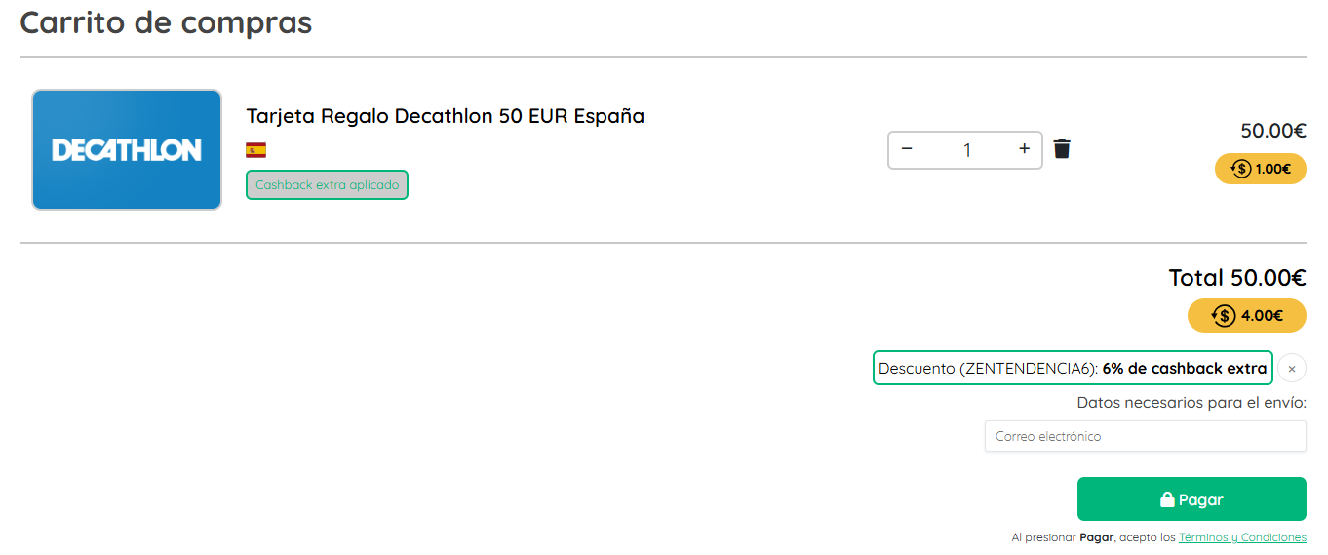1328x555 pixels.
Task: Open the Términos y Condiciones link
Action: (1242, 537)
